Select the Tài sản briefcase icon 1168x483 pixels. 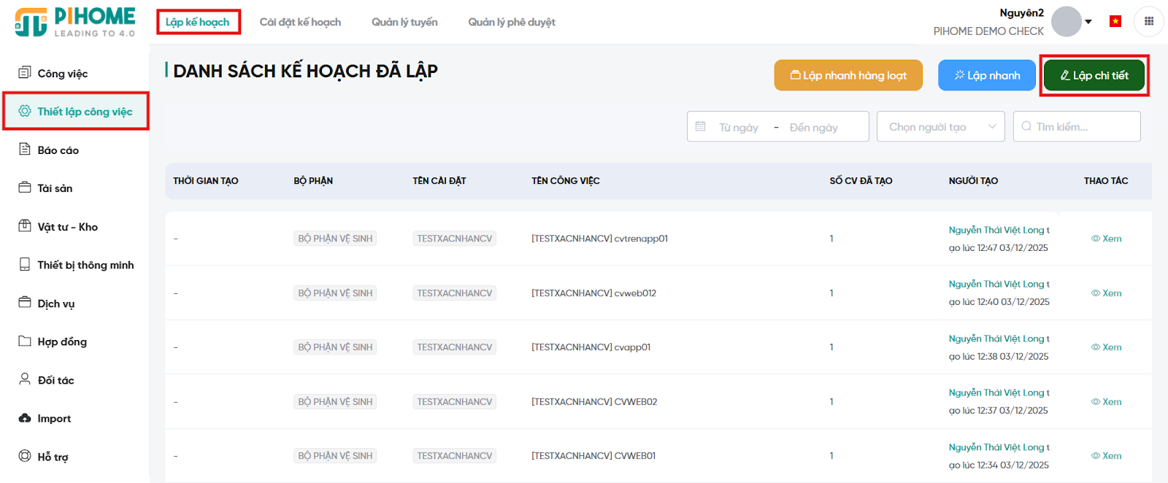click(25, 188)
